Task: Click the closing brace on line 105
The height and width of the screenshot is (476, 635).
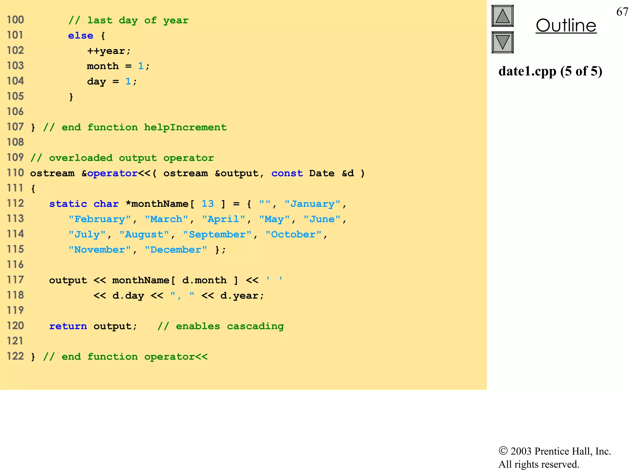Action: click(x=71, y=97)
